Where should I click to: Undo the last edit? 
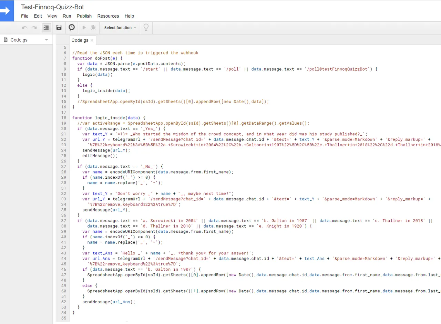[x=24, y=28]
